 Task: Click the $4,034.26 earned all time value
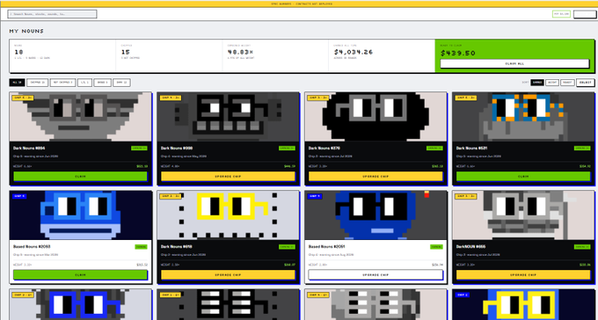pos(354,52)
